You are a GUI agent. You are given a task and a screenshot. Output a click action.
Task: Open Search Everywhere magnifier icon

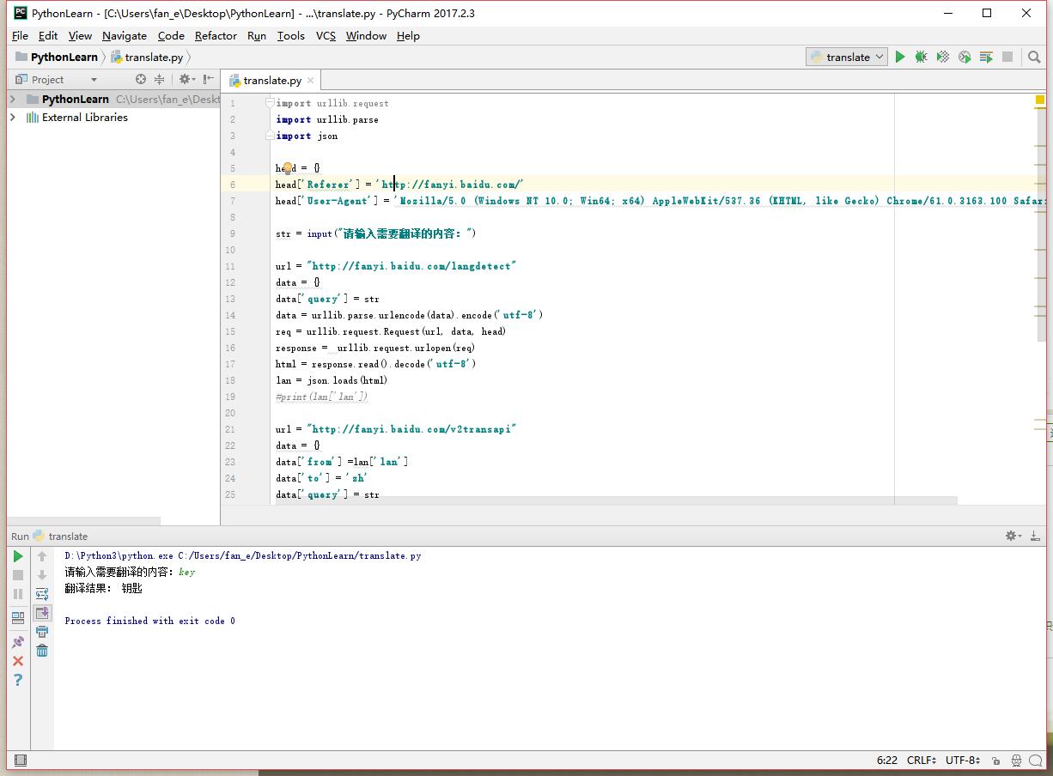[x=1034, y=57]
